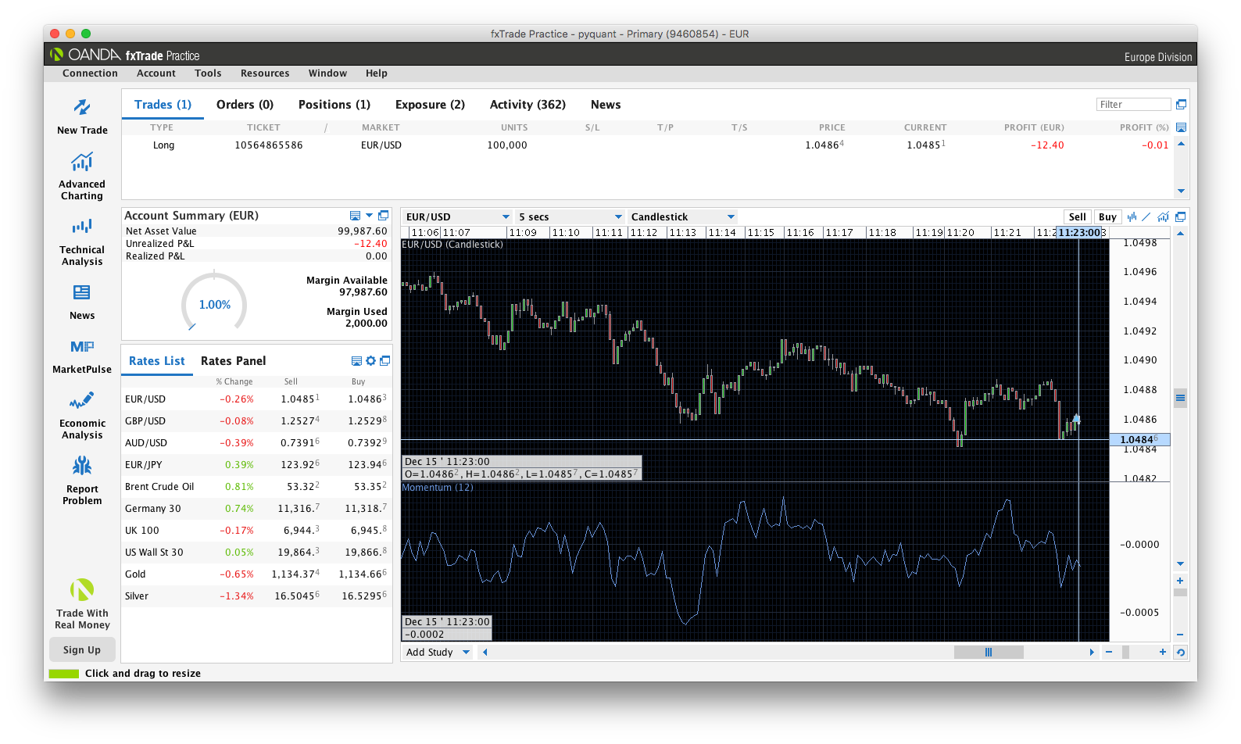This screenshot has height=744, width=1241.
Task: Click the Trade With Real Money logo
Action: [82, 589]
